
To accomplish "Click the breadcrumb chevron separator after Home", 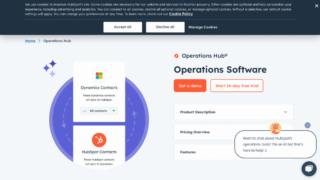I will pyautogui.click(x=40, y=41).
